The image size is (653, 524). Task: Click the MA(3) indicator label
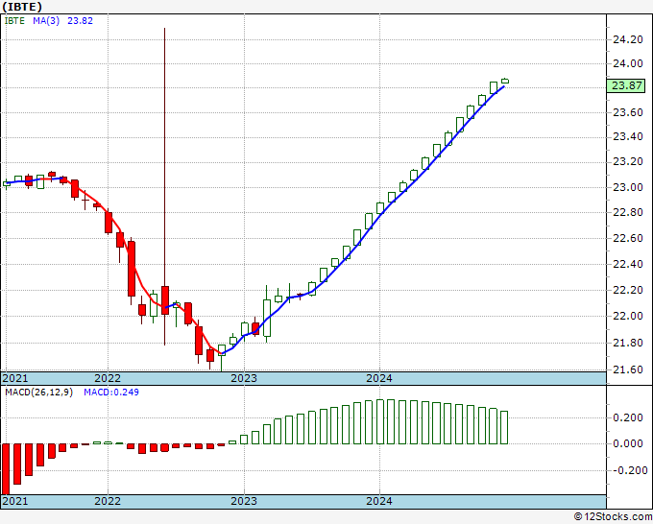point(46,21)
